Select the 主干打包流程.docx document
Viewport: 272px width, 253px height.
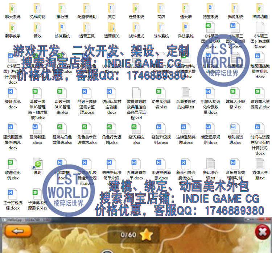13,199
